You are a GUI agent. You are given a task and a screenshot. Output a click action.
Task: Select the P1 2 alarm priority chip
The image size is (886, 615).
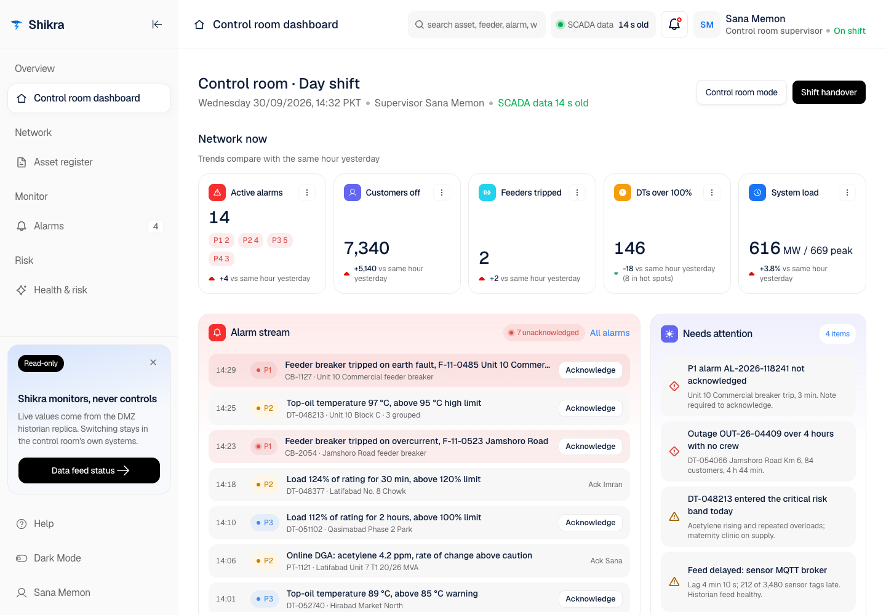point(221,240)
